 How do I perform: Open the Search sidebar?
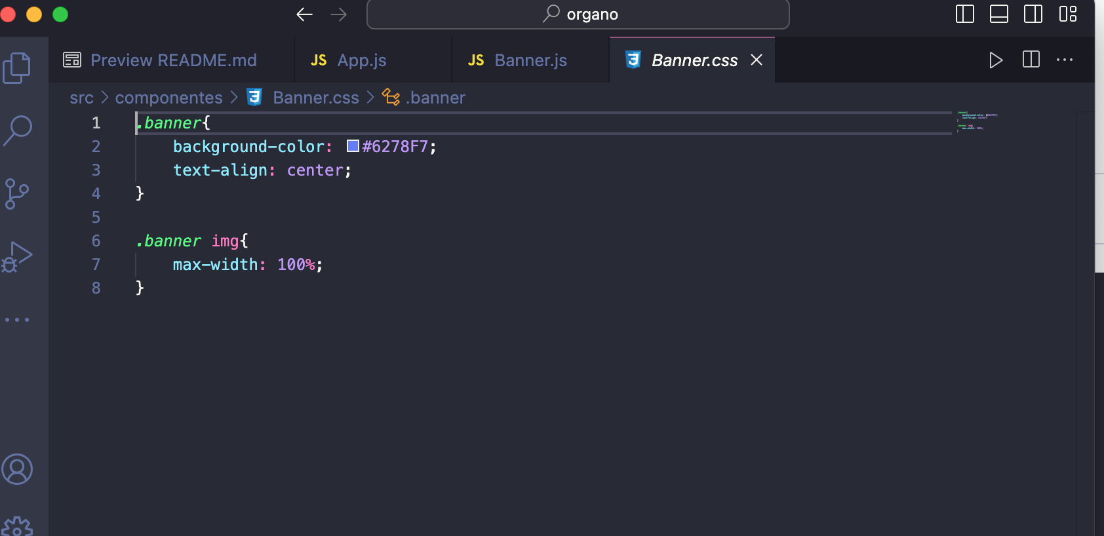click(18, 130)
